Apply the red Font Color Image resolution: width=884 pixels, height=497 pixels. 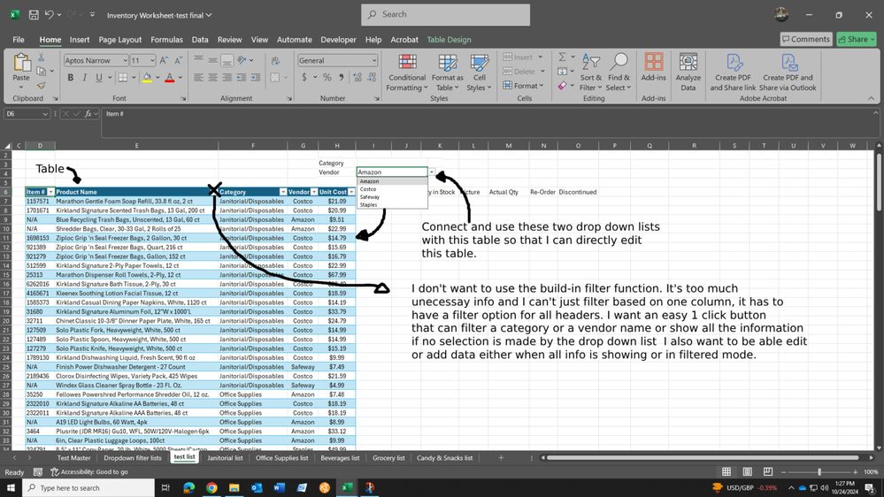tap(169, 78)
